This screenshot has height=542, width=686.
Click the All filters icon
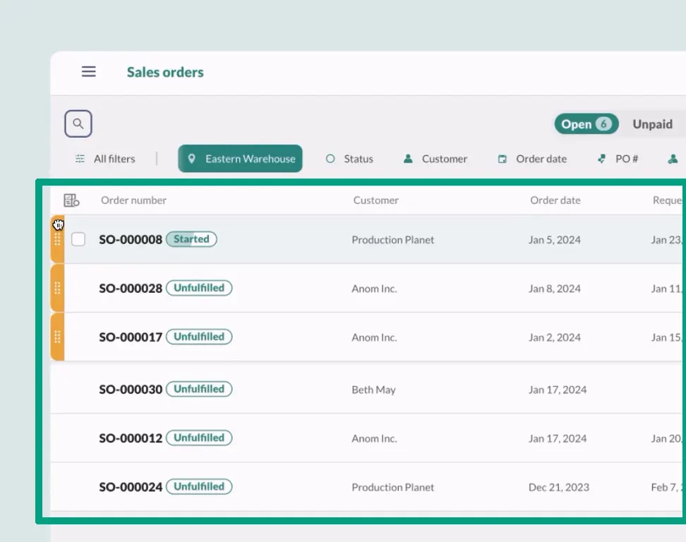[x=80, y=159]
